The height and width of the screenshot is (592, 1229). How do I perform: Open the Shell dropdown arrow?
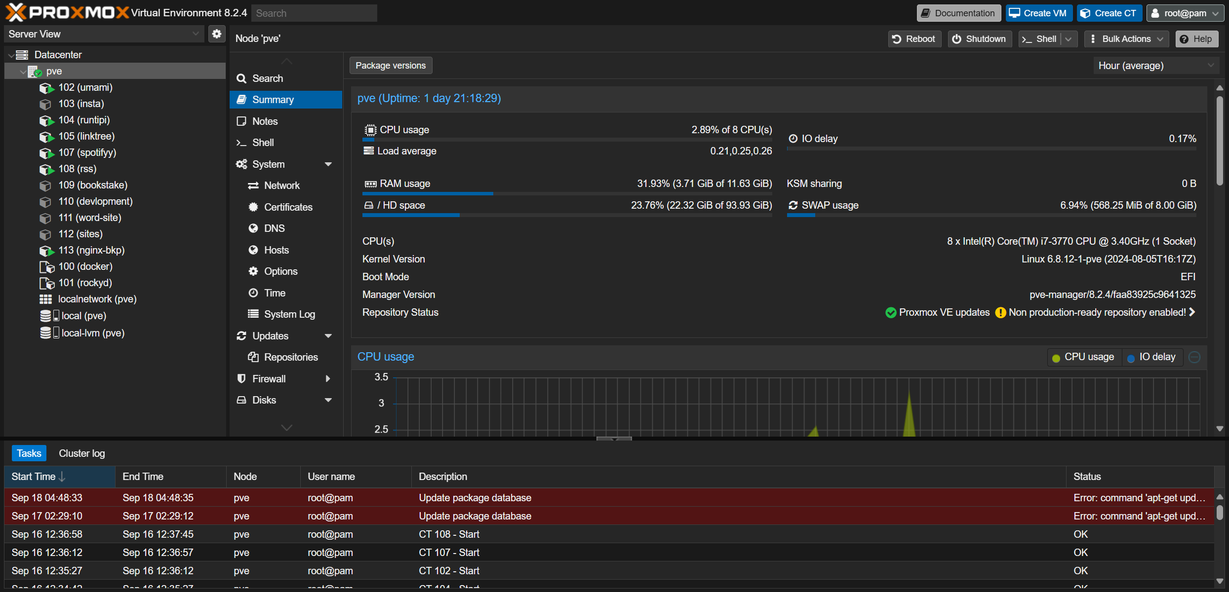[x=1069, y=39]
